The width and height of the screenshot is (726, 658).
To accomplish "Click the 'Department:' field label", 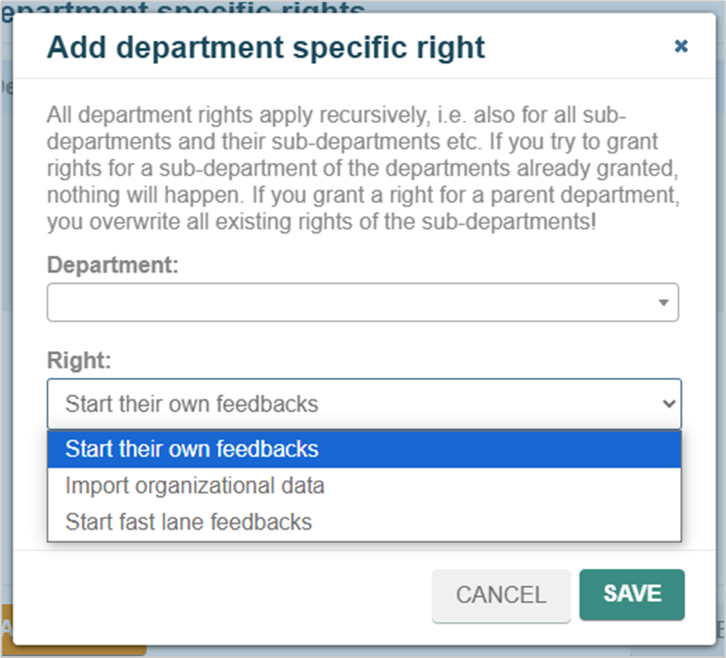I will [112, 265].
